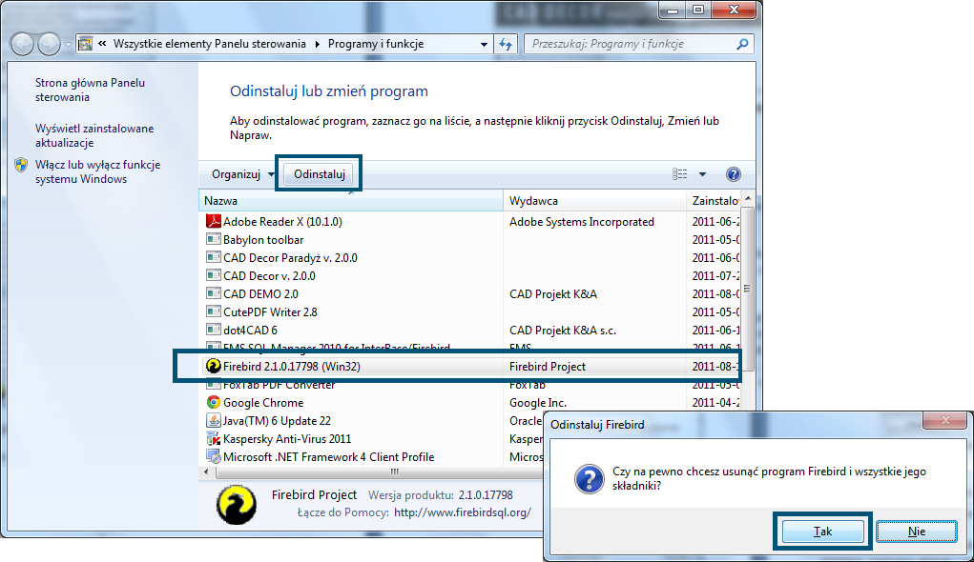Screen dimensions: 974x562
Task: Open Strona główna Panelu sterowania link
Action: tap(90, 90)
